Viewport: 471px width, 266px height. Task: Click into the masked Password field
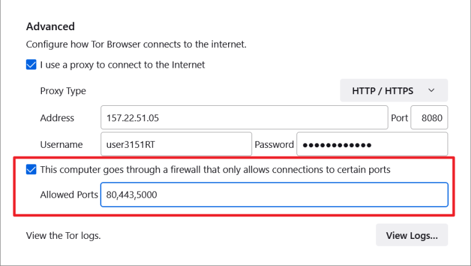pyautogui.click(x=372, y=145)
